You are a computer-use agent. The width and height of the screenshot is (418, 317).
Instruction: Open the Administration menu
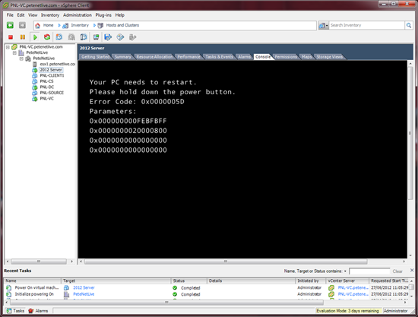78,15
